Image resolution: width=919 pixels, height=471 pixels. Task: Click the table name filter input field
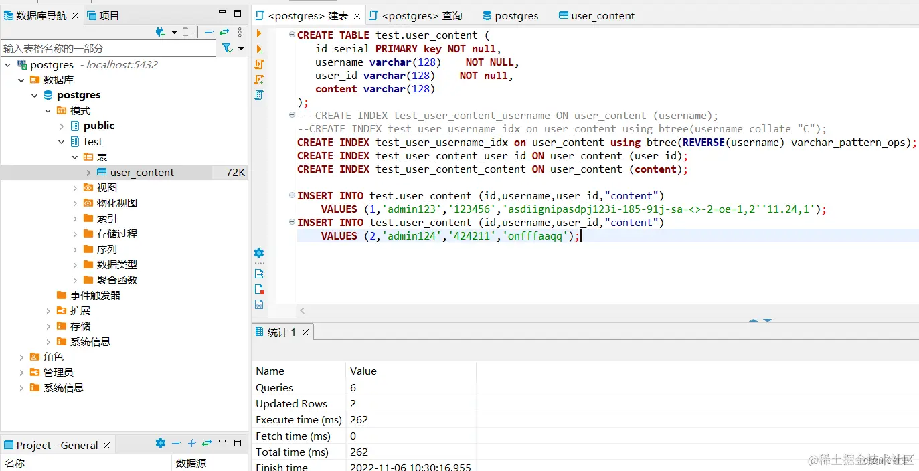(108, 48)
